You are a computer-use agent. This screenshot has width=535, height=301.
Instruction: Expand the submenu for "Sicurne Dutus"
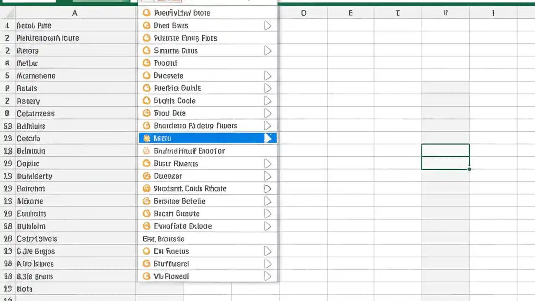[x=267, y=51]
